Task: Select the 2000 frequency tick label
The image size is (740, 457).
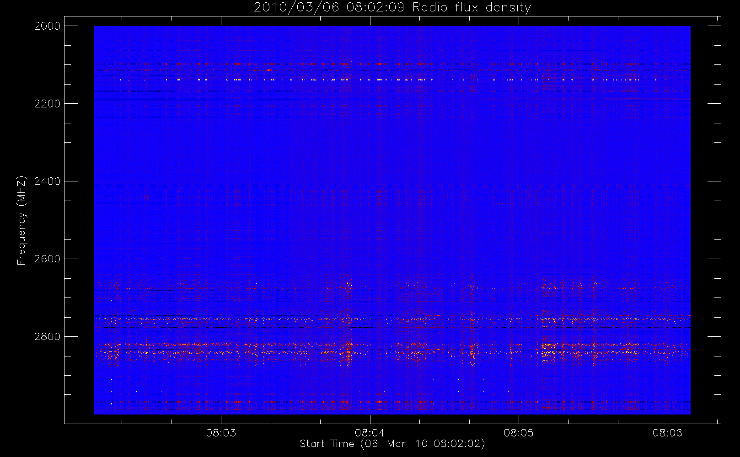Action: click(x=48, y=26)
